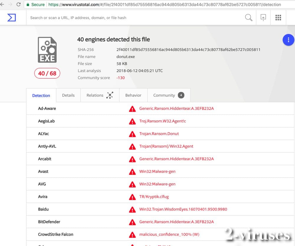Click the Arcabit Generic.Ransom.Hiddentear result
Viewport: 295px width, 246px height.
point(176,159)
